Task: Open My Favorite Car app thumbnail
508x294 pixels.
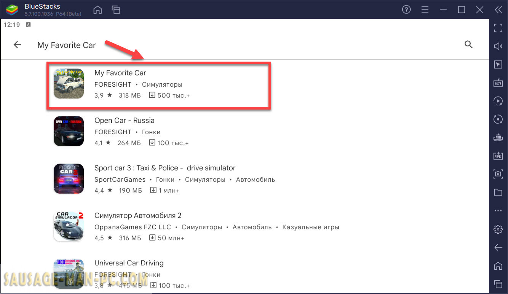Action: click(69, 84)
